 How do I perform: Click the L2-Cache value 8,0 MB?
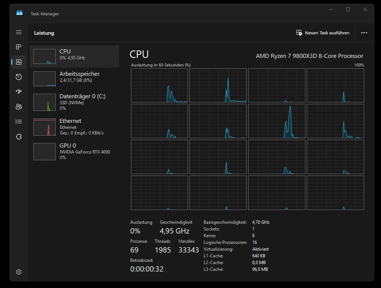tap(259, 263)
